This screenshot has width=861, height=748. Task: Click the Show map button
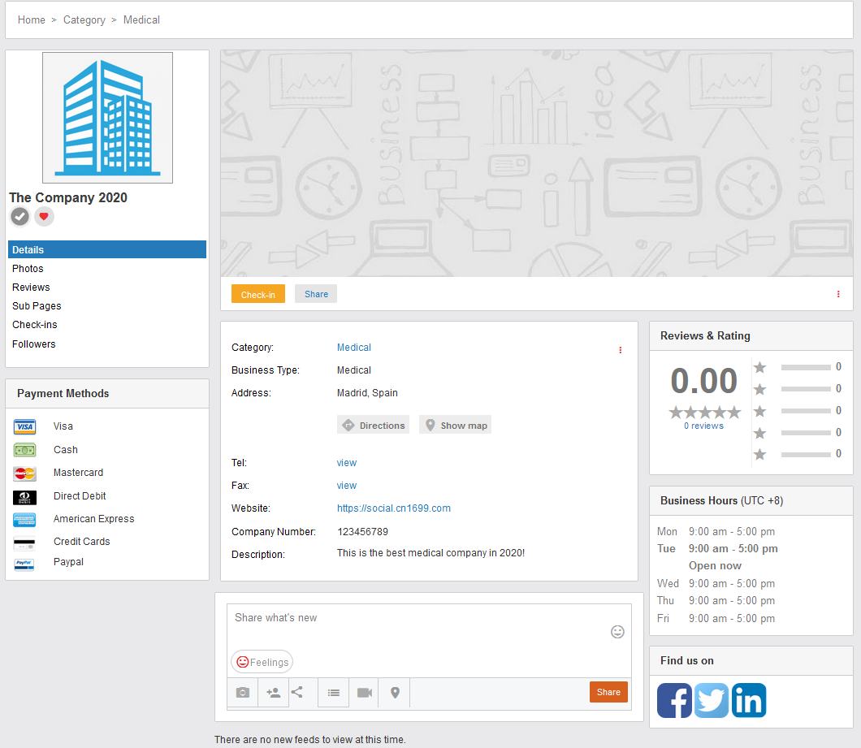(455, 426)
